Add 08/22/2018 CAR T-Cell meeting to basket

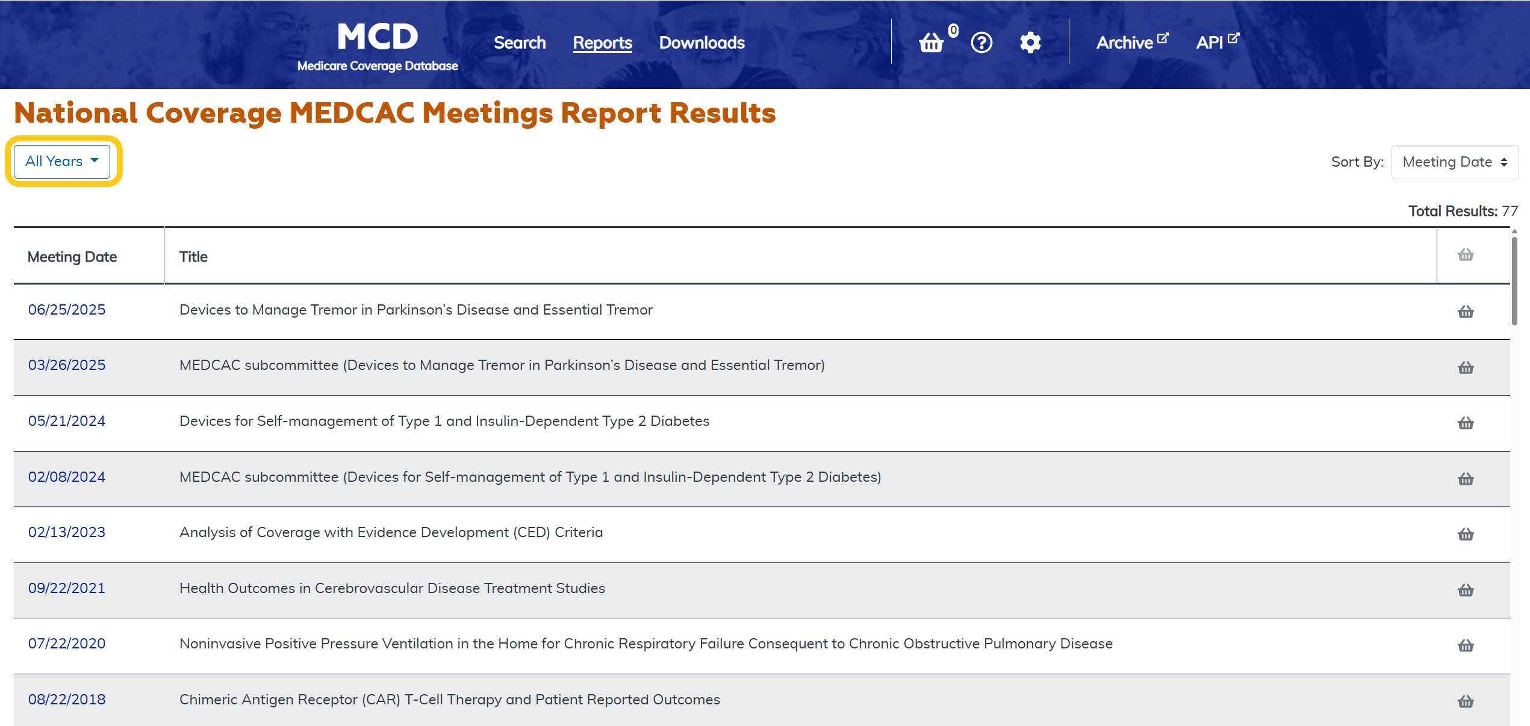(x=1465, y=701)
